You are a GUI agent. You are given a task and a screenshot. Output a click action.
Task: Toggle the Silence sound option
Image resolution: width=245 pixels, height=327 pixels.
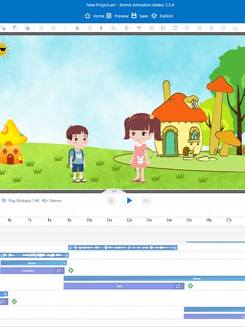coord(52,201)
